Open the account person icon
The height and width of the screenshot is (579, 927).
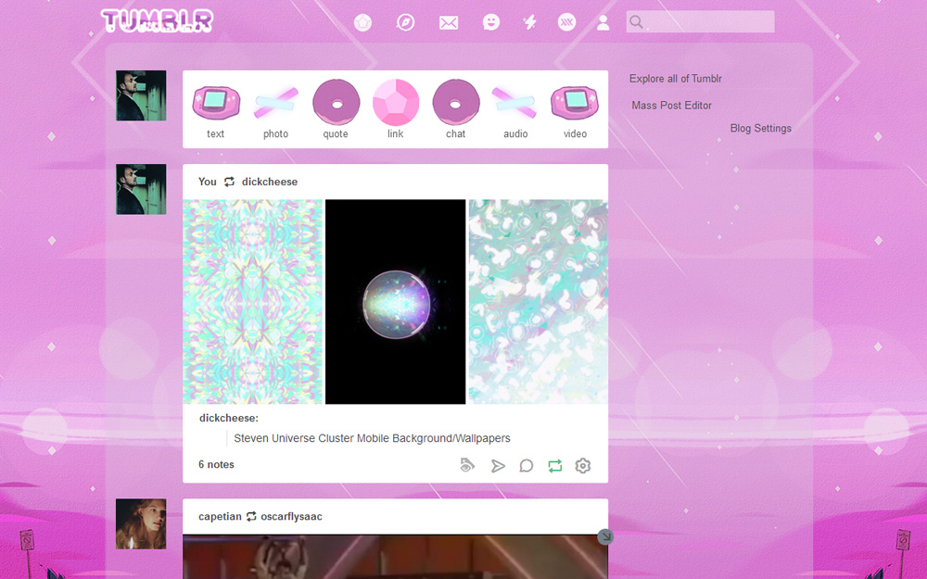point(603,23)
